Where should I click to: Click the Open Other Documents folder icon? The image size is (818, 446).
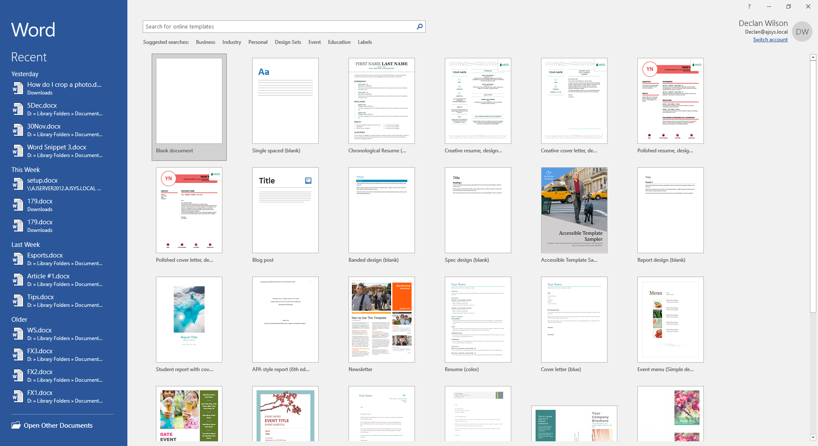point(16,425)
